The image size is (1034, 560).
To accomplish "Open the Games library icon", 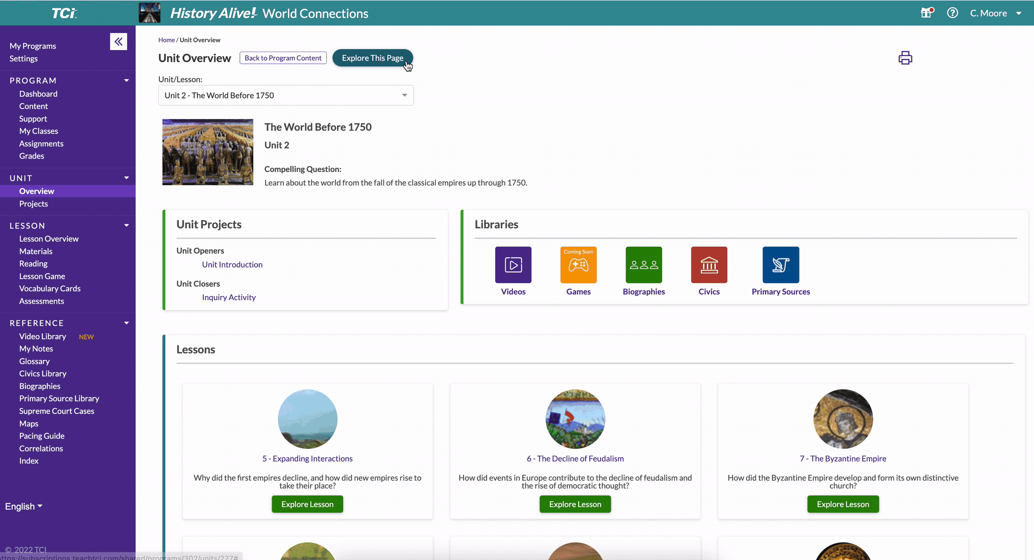I will point(578,265).
